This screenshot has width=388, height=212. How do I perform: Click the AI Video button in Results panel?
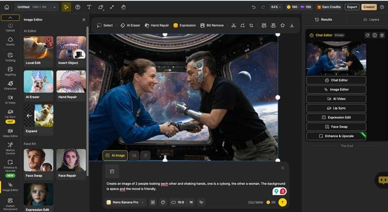[337, 99]
